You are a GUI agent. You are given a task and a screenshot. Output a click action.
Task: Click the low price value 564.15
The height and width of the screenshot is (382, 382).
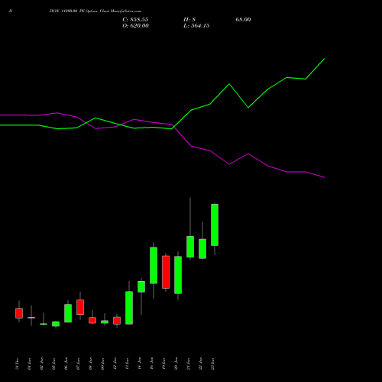200,26
